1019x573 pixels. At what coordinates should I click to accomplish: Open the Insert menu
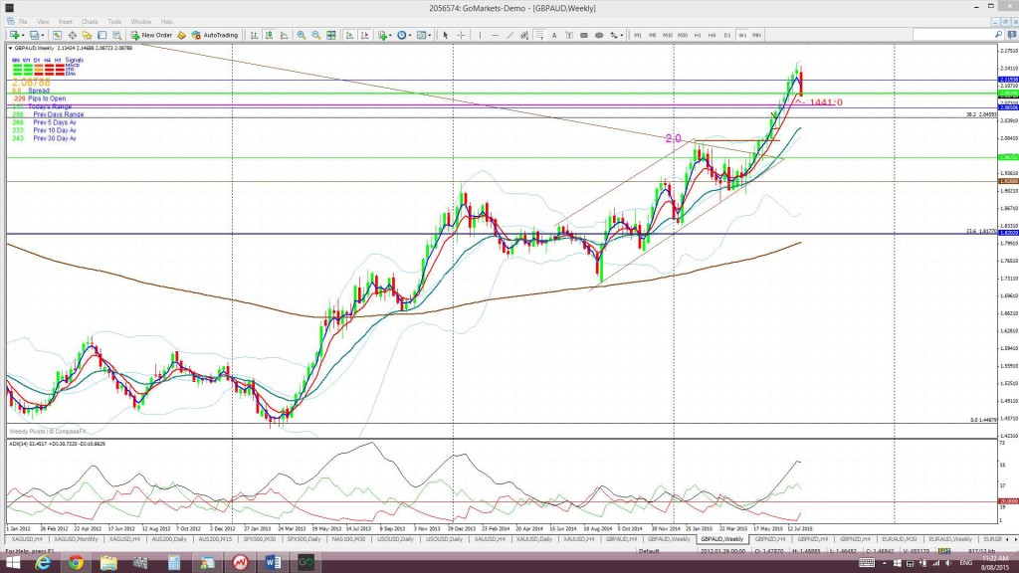65,22
